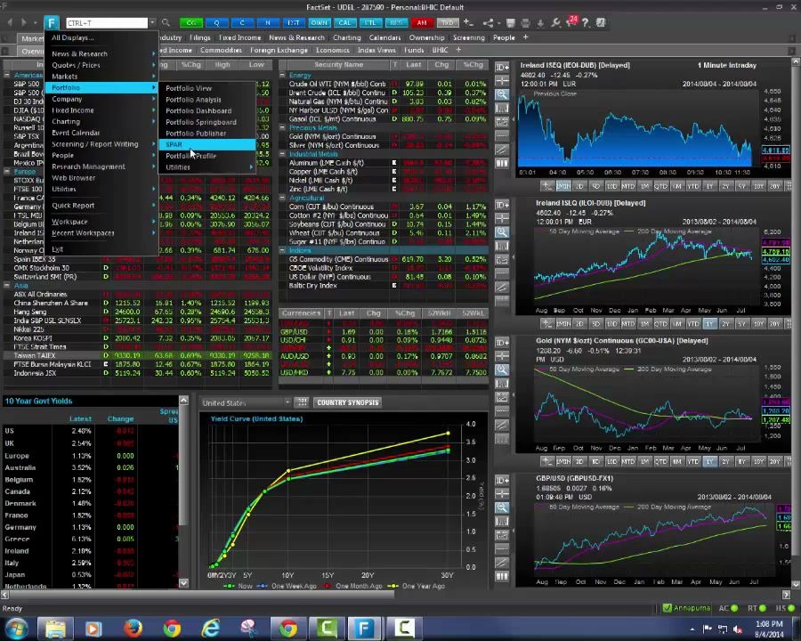Click the search magnifier icon in the toolbar

(x=166, y=22)
